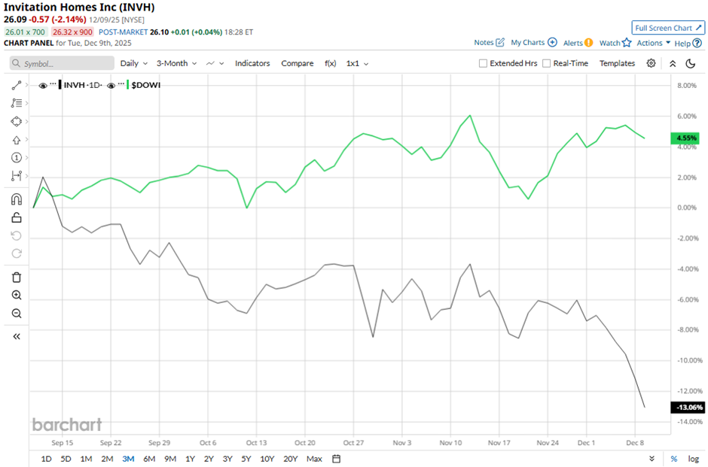
Task: Toggle the magnet snap tool
Action: (17, 199)
